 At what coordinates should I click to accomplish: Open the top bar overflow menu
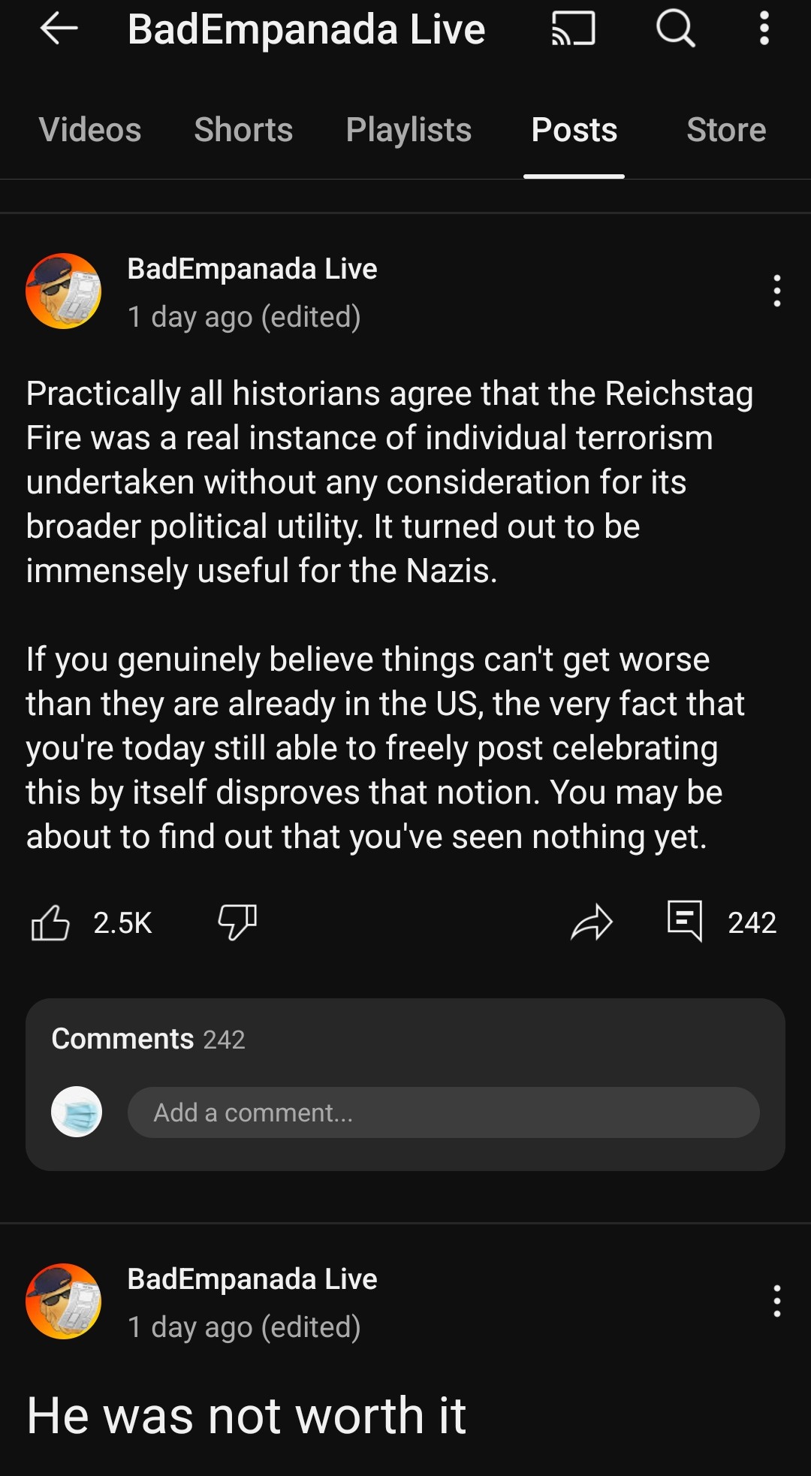pos(764,29)
